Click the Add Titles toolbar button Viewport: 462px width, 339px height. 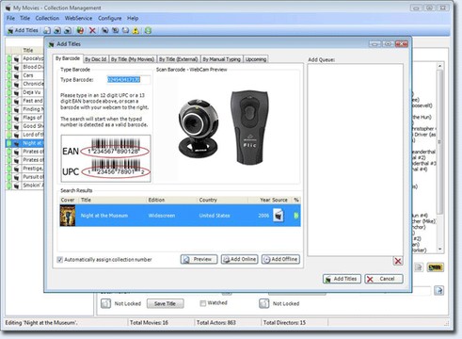coord(23,30)
